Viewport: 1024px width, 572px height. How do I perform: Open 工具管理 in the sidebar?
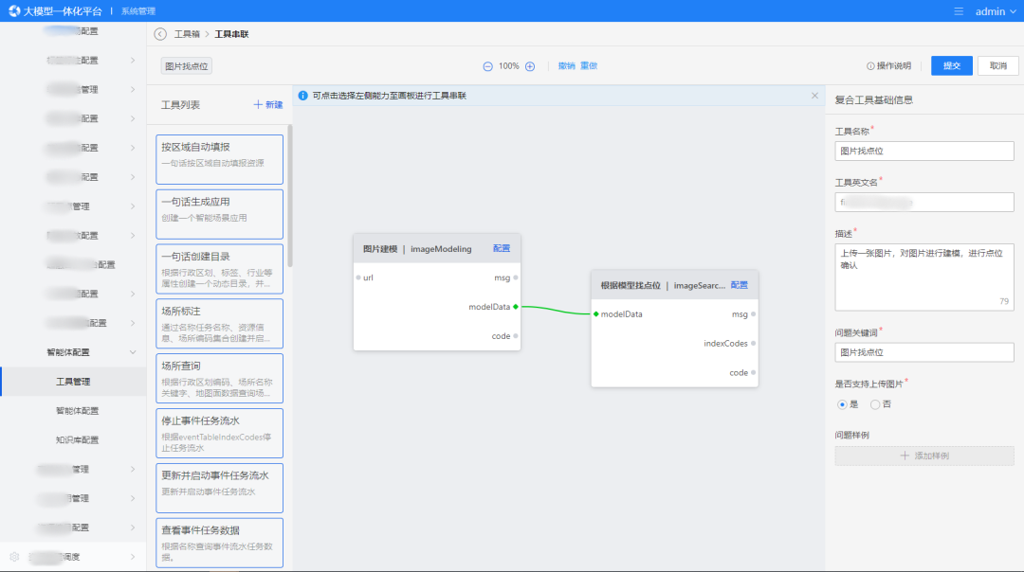tap(73, 382)
